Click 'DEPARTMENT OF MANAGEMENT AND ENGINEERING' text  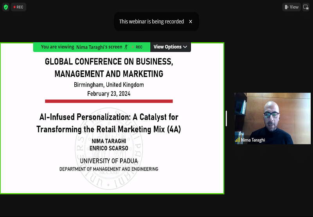pyautogui.click(x=109, y=169)
